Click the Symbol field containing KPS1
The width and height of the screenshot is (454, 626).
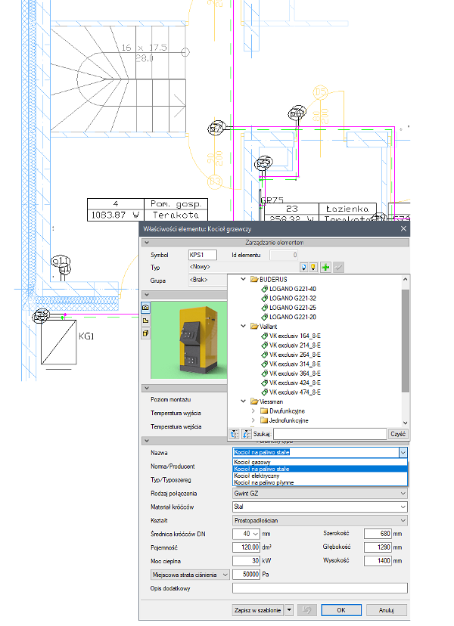coord(203,255)
